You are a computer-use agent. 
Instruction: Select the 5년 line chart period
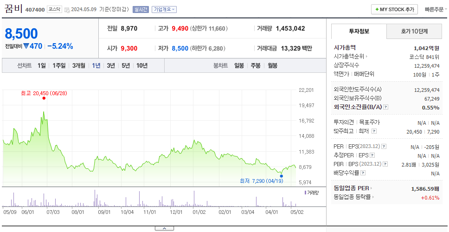(126, 65)
